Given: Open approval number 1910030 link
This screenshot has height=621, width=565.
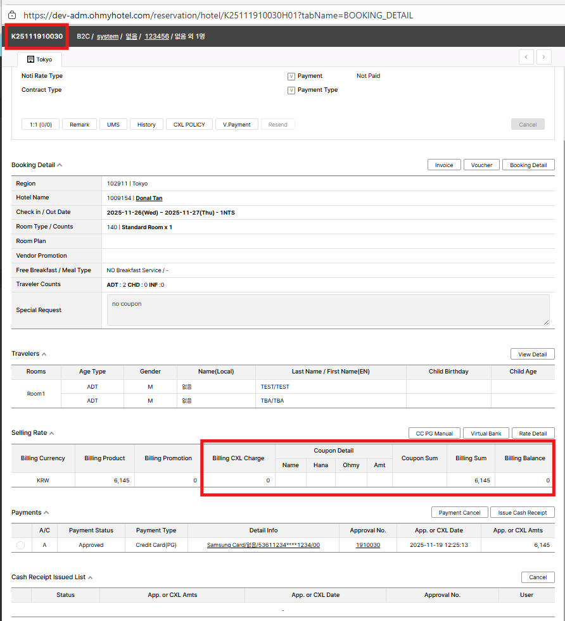Looking at the screenshot, I should [x=367, y=545].
